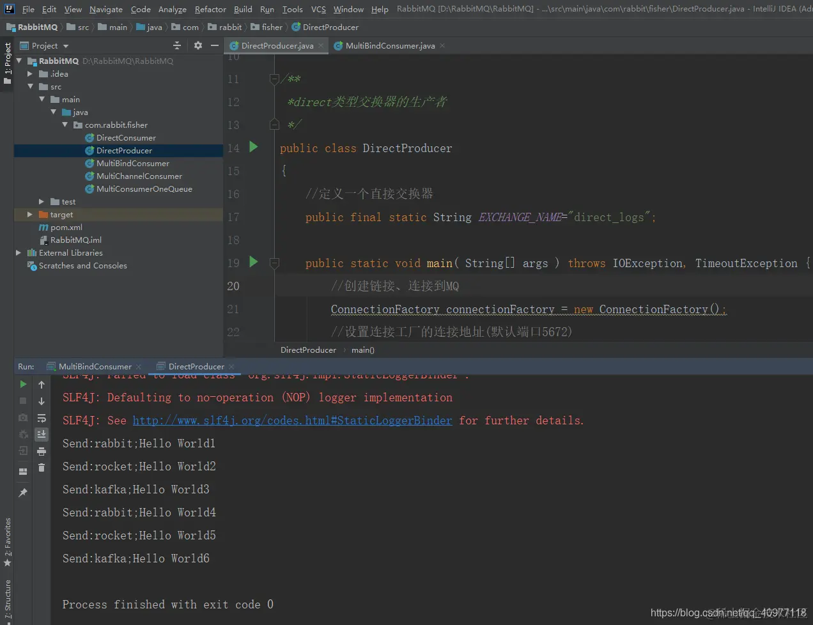Screen dimensions: 813x625
Task: Click the 'Process finished with exit code 0' line
Action: click(167, 604)
